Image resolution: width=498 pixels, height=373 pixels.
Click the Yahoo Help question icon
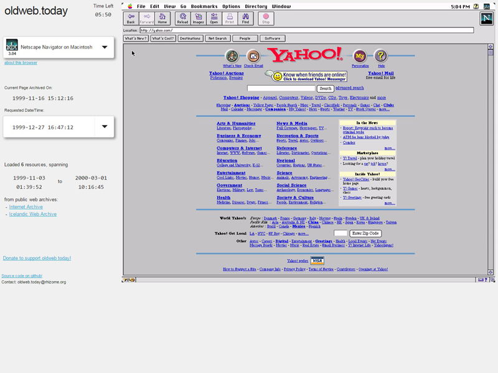[381, 56]
